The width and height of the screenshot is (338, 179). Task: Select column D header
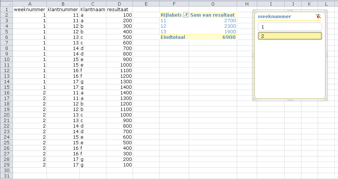coord(119,4)
